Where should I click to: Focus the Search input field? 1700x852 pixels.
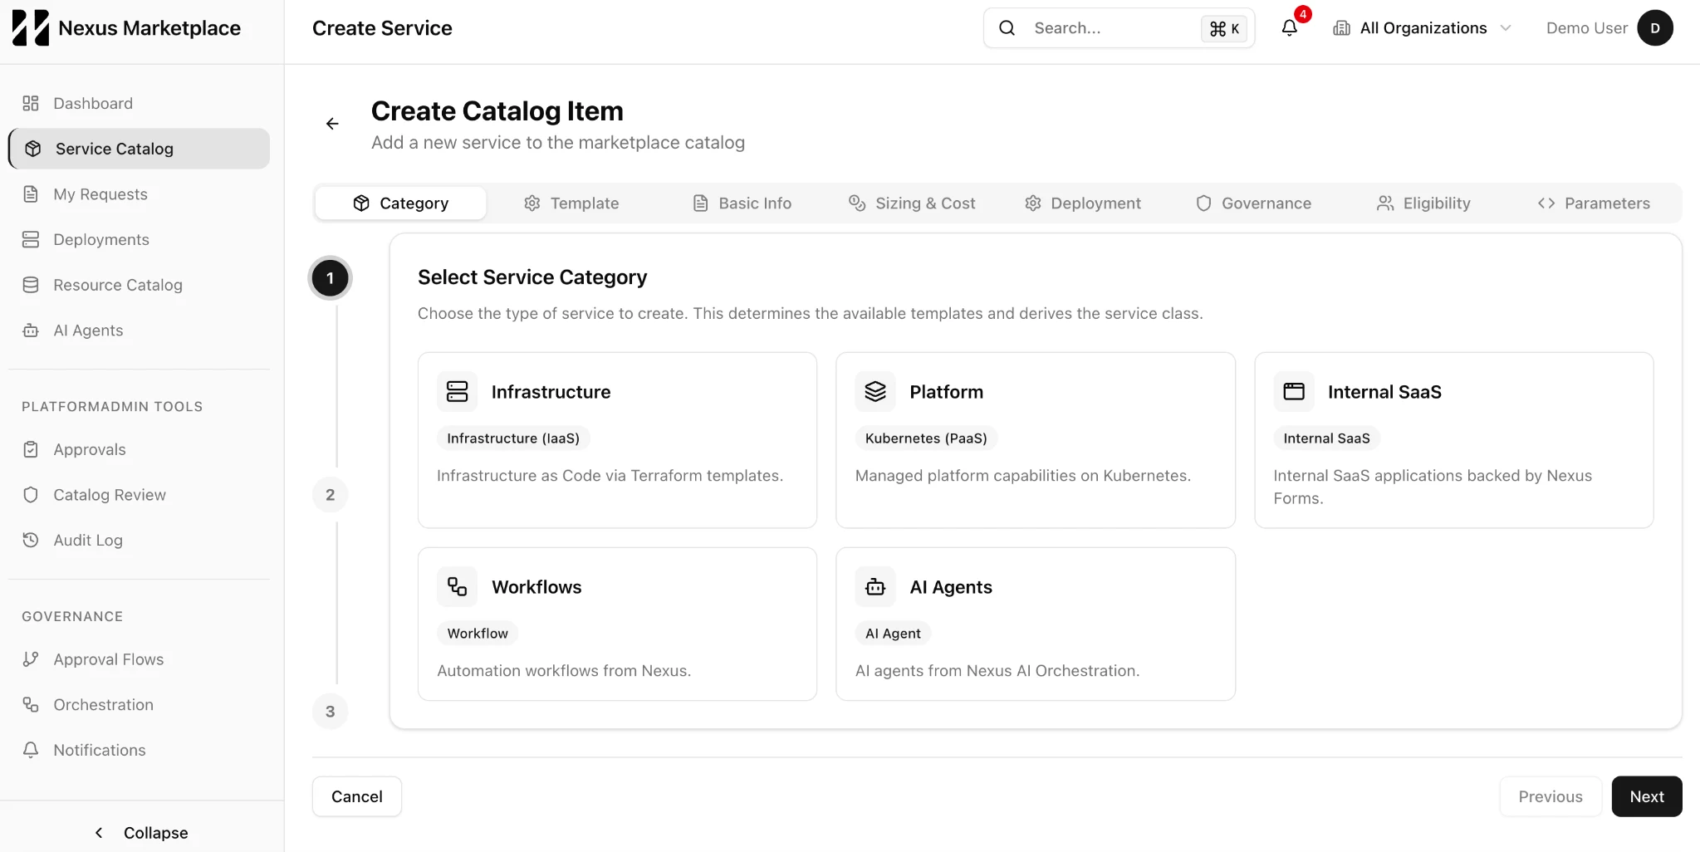click(x=1119, y=28)
